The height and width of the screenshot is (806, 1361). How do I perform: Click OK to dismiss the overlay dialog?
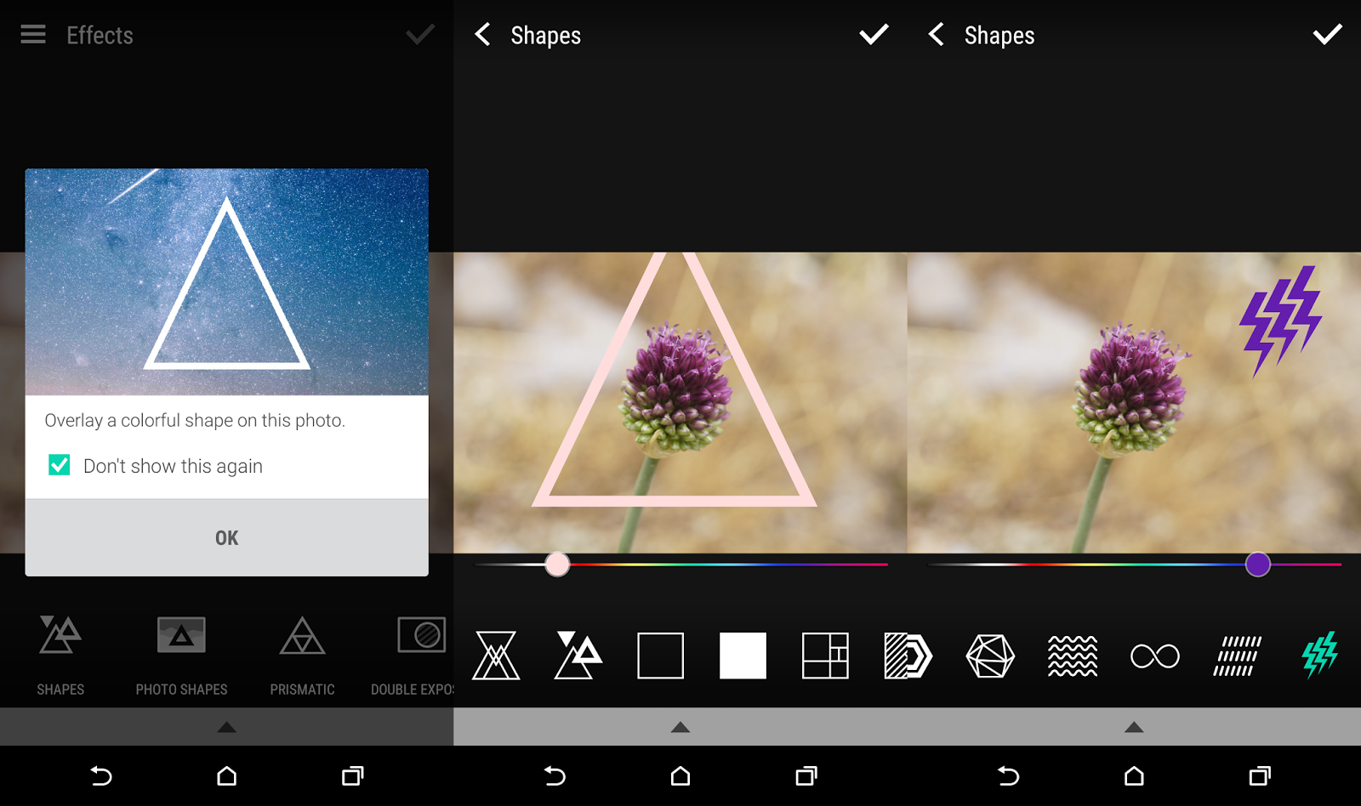(x=226, y=537)
